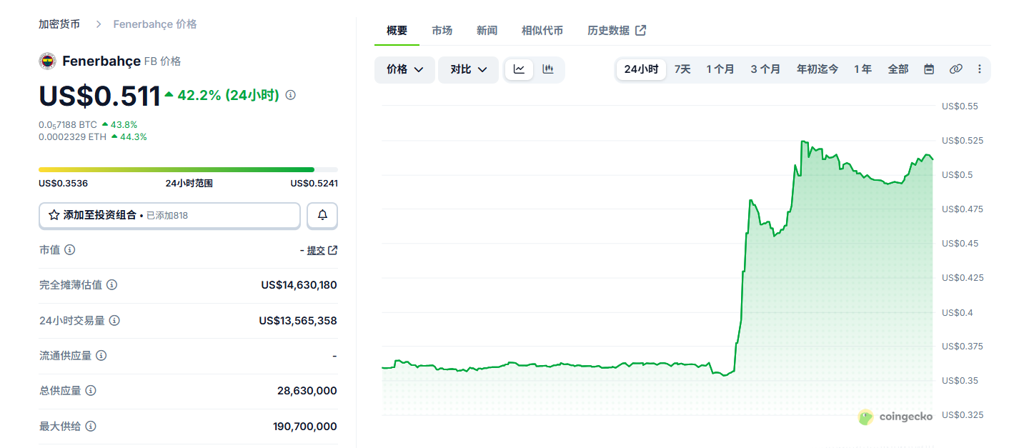Switch to the 市场 tab
1009x448 pixels.
[x=442, y=31]
